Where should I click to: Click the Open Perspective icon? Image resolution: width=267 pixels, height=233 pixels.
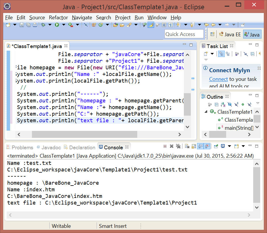(212, 34)
